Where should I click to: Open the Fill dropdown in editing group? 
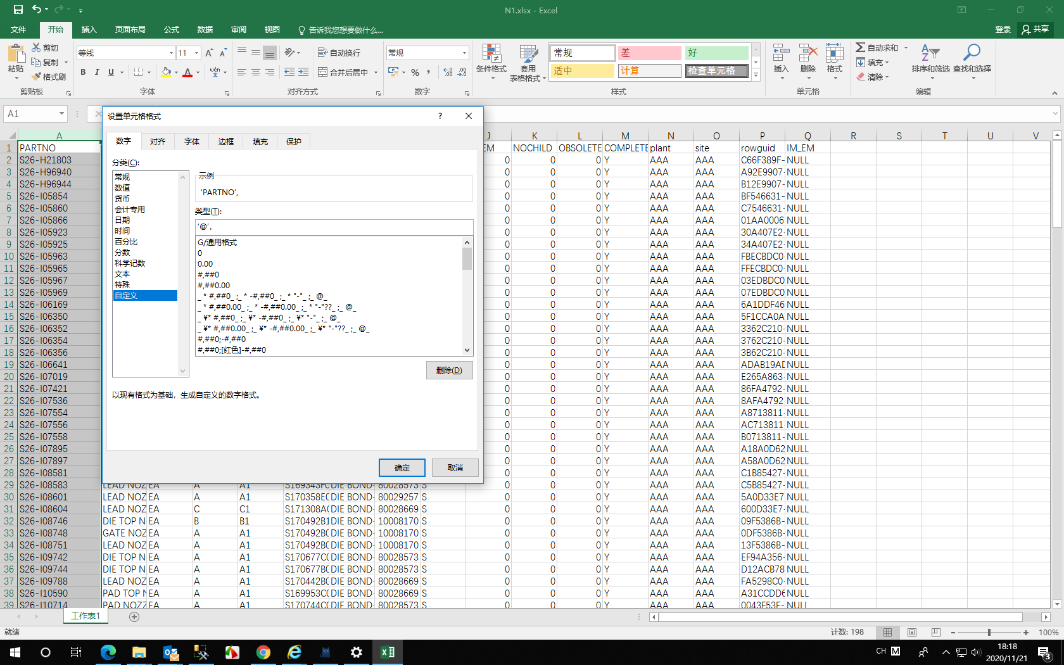click(873, 62)
